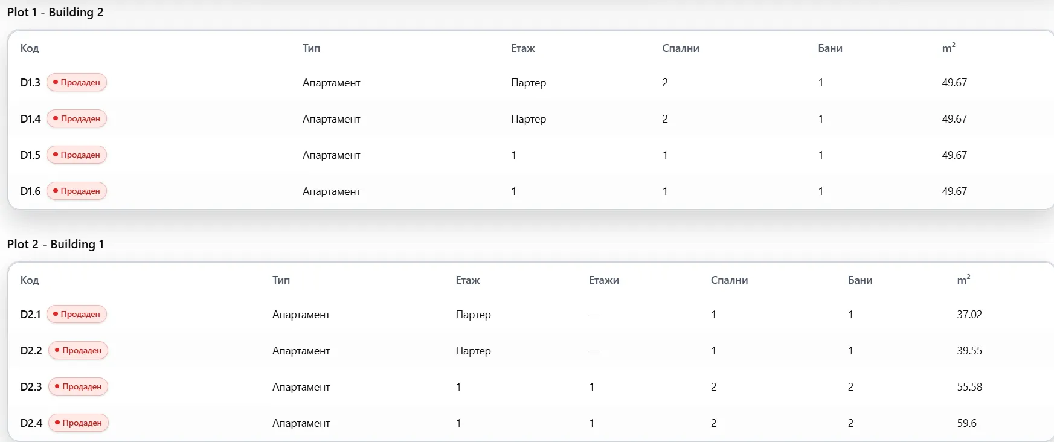
Task: Click the Етажи column header in Plot 2 table
Action: [x=604, y=280]
